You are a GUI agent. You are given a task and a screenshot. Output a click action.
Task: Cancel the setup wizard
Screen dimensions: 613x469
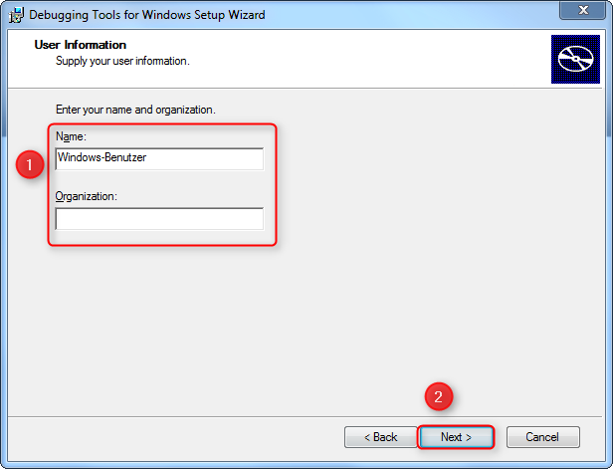click(x=543, y=437)
